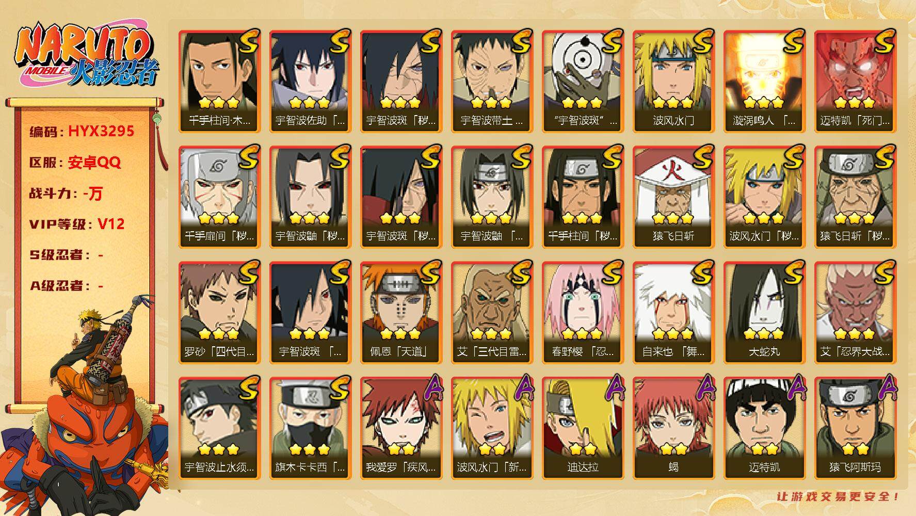
Task: Click the 蝎 character portrait card
Action: point(673,428)
